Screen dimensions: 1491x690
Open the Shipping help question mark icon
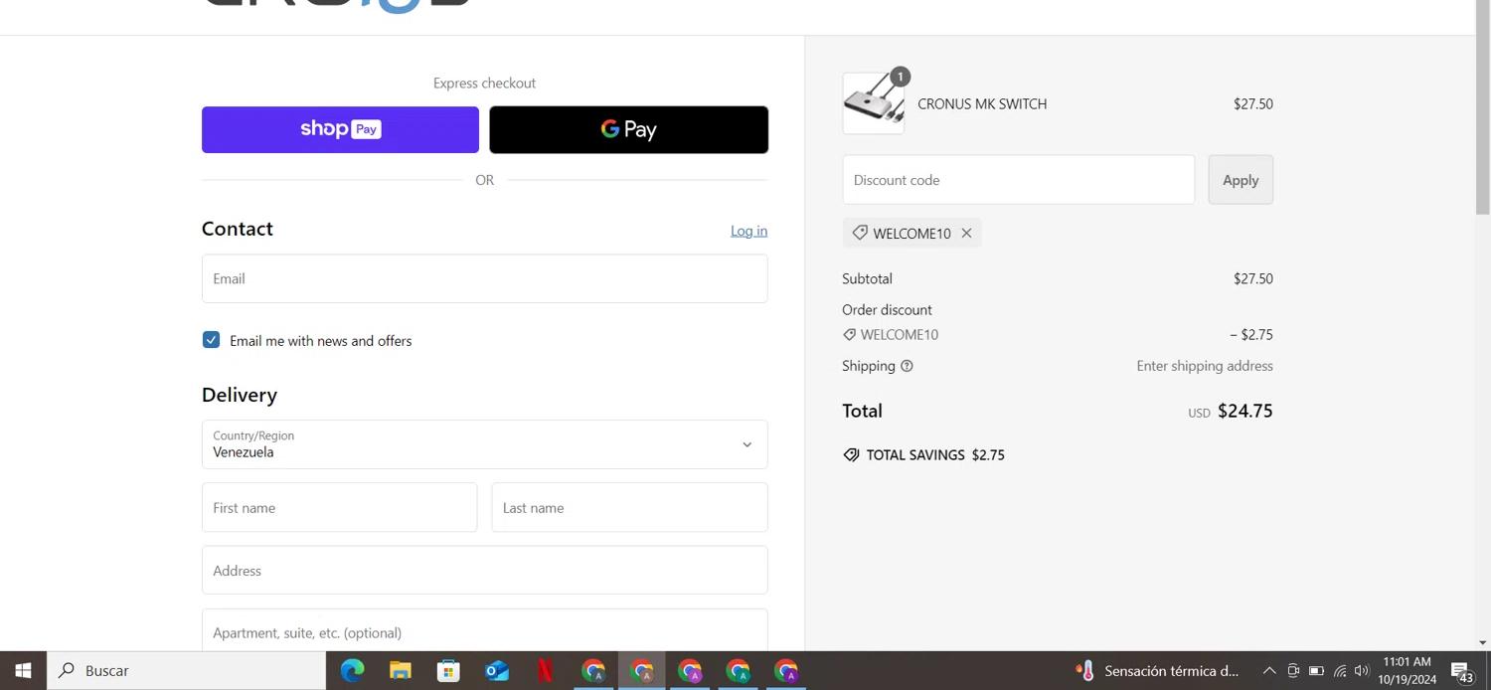tap(907, 366)
